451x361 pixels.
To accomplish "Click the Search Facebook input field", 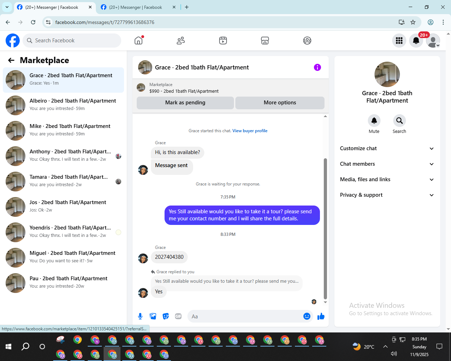I will click(72, 41).
